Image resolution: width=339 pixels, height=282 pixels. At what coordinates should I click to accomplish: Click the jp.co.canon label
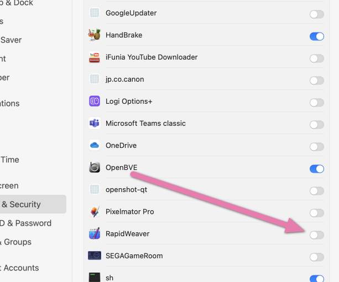125,79
